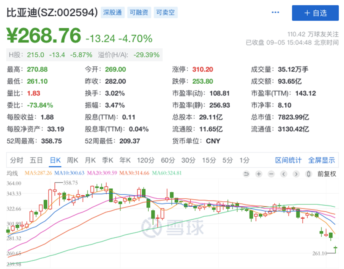Click the 成交量 value 35.12万手

[x=293, y=70]
